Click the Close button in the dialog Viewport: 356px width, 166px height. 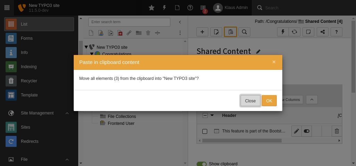(250, 101)
